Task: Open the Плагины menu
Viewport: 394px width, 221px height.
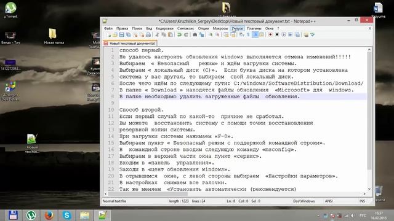Action: tap(254, 28)
